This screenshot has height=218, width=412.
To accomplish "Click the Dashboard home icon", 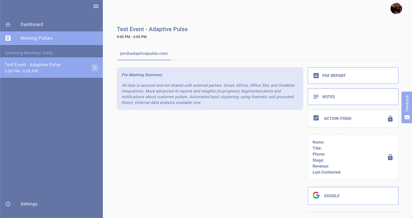I will click(8, 24).
